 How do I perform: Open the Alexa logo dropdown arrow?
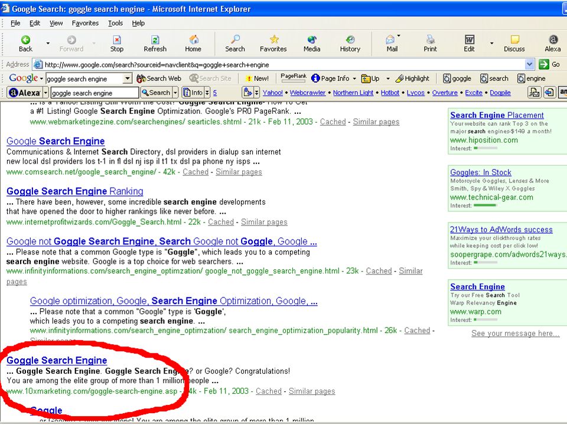click(x=45, y=93)
